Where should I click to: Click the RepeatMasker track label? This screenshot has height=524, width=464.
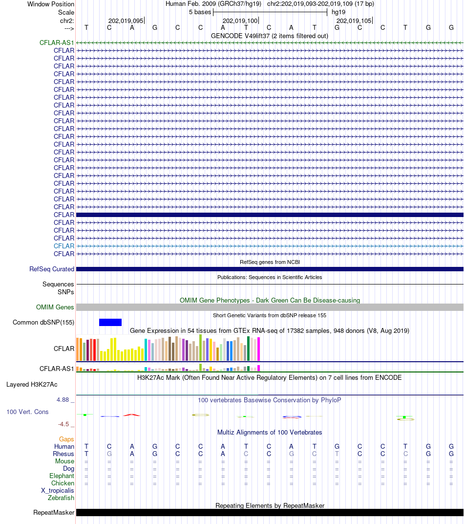tap(54, 513)
